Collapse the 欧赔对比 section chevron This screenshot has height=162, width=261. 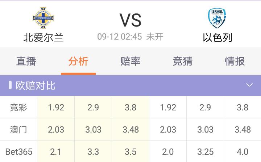(x=249, y=85)
